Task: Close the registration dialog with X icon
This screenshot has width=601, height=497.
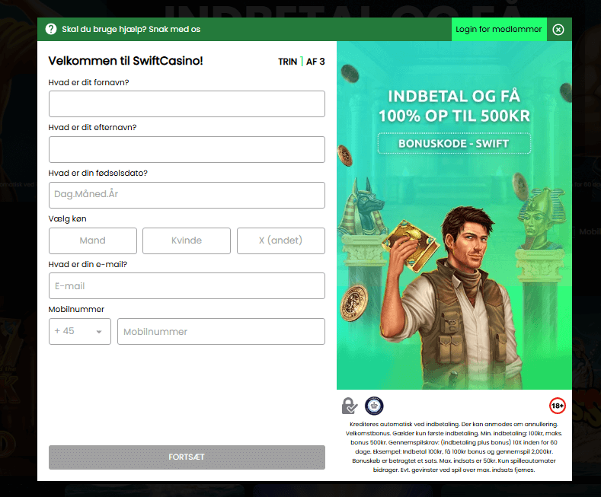Action: point(558,30)
